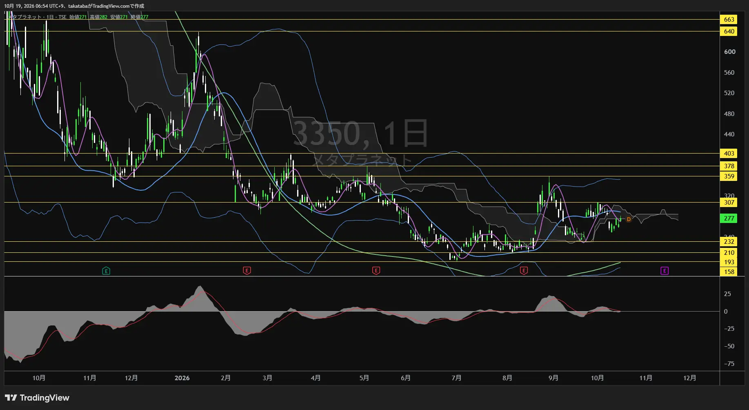The width and height of the screenshot is (749, 410).
Task: Click the 高値282 high price in legend
Action: click(x=98, y=17)
